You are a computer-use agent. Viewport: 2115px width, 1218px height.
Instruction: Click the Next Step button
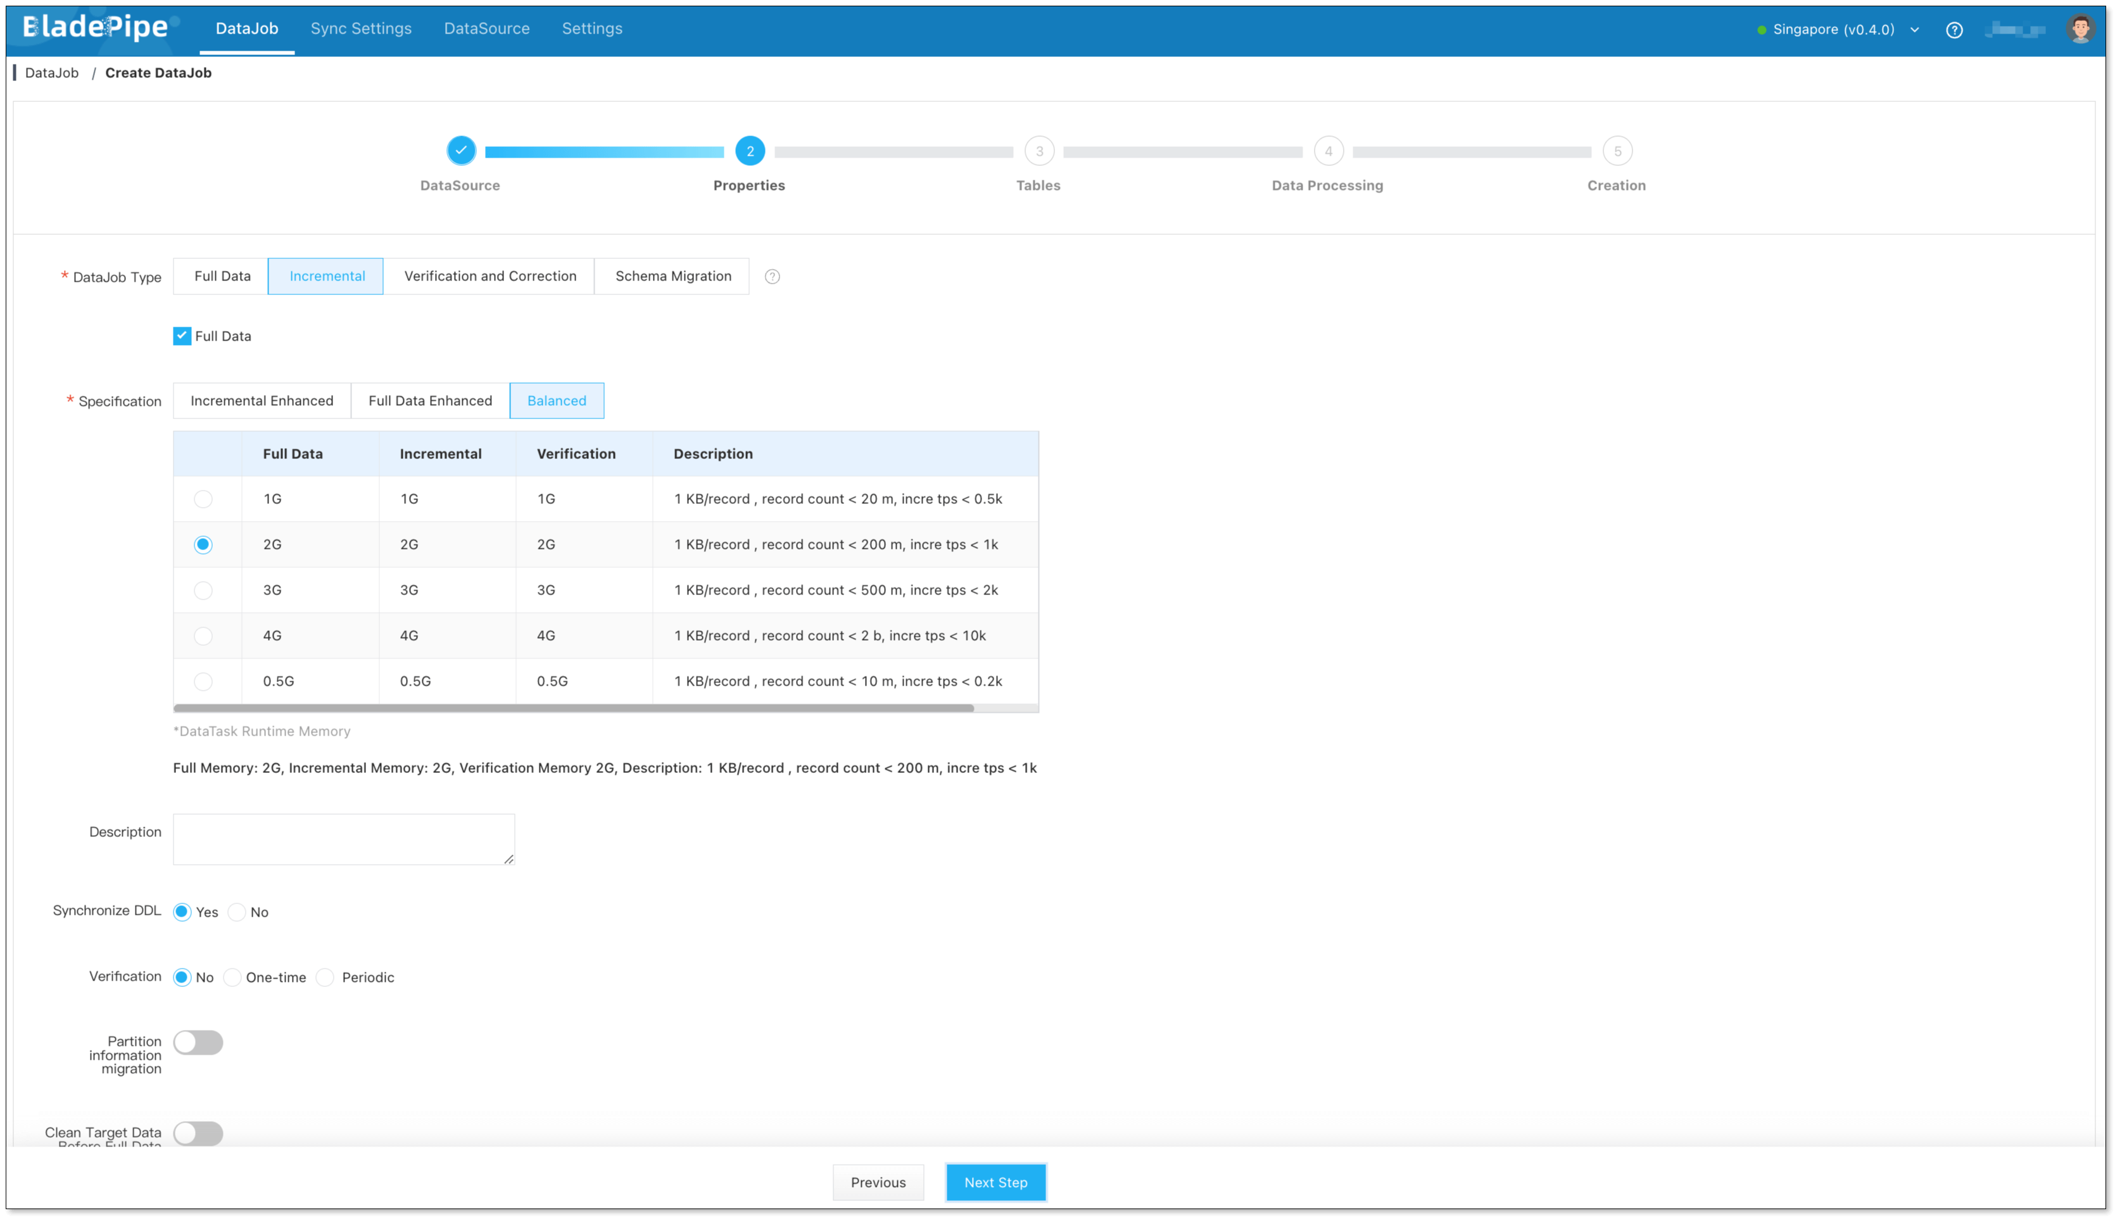click(995, 1182)
